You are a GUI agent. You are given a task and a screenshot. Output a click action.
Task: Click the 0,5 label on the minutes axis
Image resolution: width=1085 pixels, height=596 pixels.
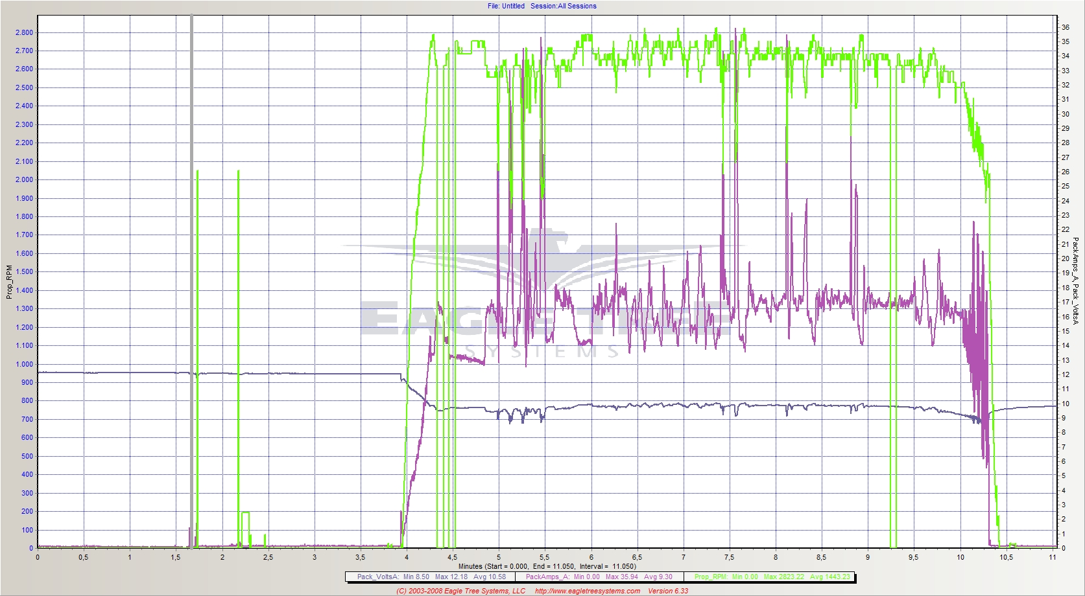click(x=84, y=557)
